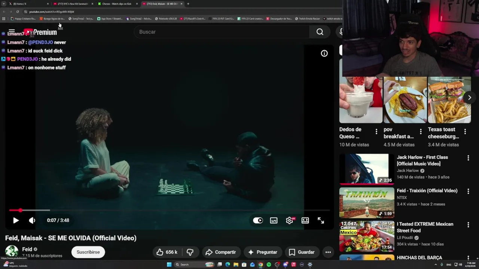Image resolution: width=479 pixels, height=269 pixels.
Task: Go to YouTube Premium home logo
Action: click(40, 32)
